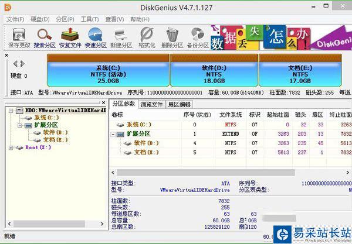Open the 查看(V) menu
This screenshot has height=244, width=352.
click(114, 19)
